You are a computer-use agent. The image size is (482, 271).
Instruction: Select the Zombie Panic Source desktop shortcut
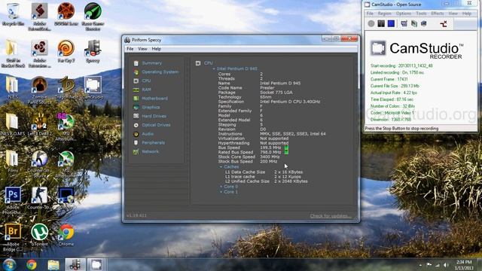39,90
